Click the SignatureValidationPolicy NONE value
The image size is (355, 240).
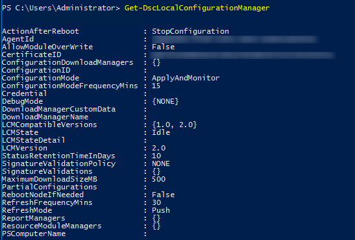161,163
